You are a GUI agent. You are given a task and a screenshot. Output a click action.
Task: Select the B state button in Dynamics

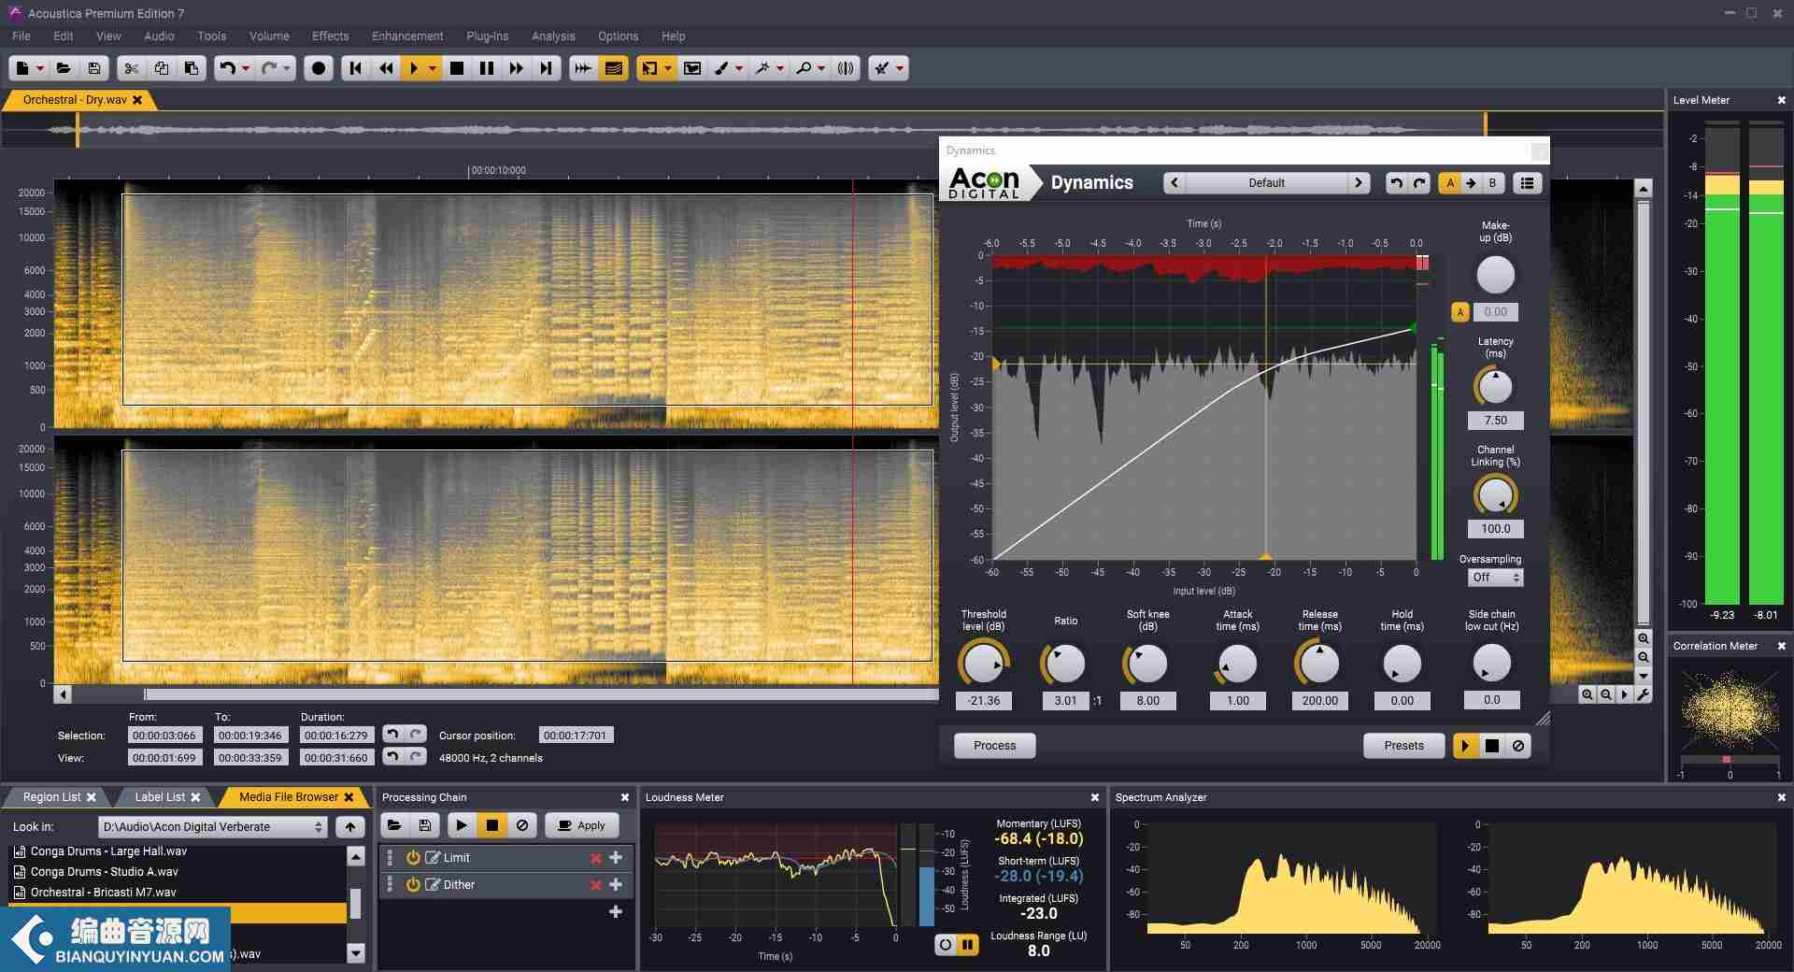coord(1492,183)
